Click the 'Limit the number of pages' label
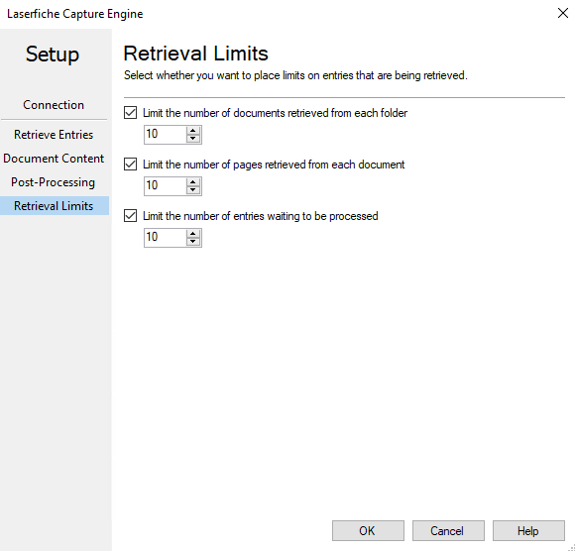The width and height of the screenshot is (575, 551). pyautogui.click(x=274, y=165)
